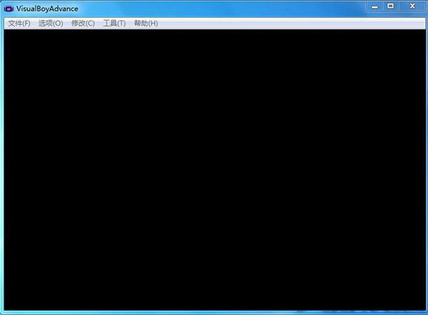This screenshot has width=428, height=315.
Task: Open the 修改(C) cheats menu
Action: [83, 24]
